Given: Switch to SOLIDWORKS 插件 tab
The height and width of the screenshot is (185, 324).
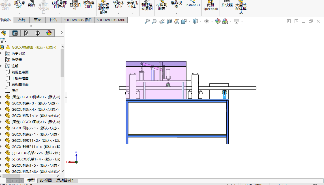Looking at the screenshot, I should pos(78,20).
